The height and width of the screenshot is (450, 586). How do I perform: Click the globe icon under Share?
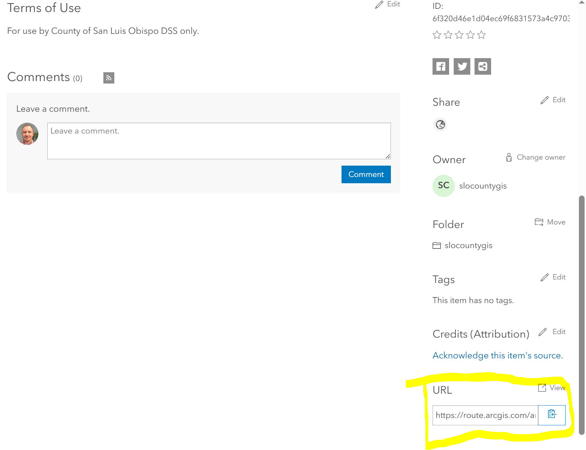[440, 124]
